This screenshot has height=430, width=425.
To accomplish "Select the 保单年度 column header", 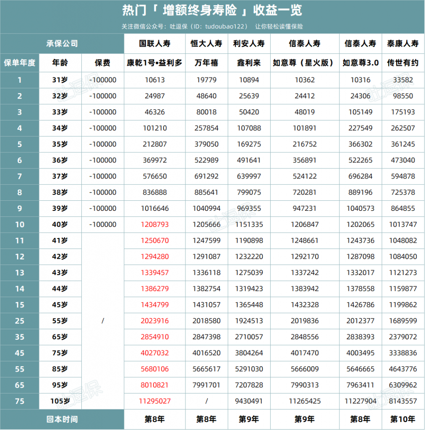I will 19,63.
